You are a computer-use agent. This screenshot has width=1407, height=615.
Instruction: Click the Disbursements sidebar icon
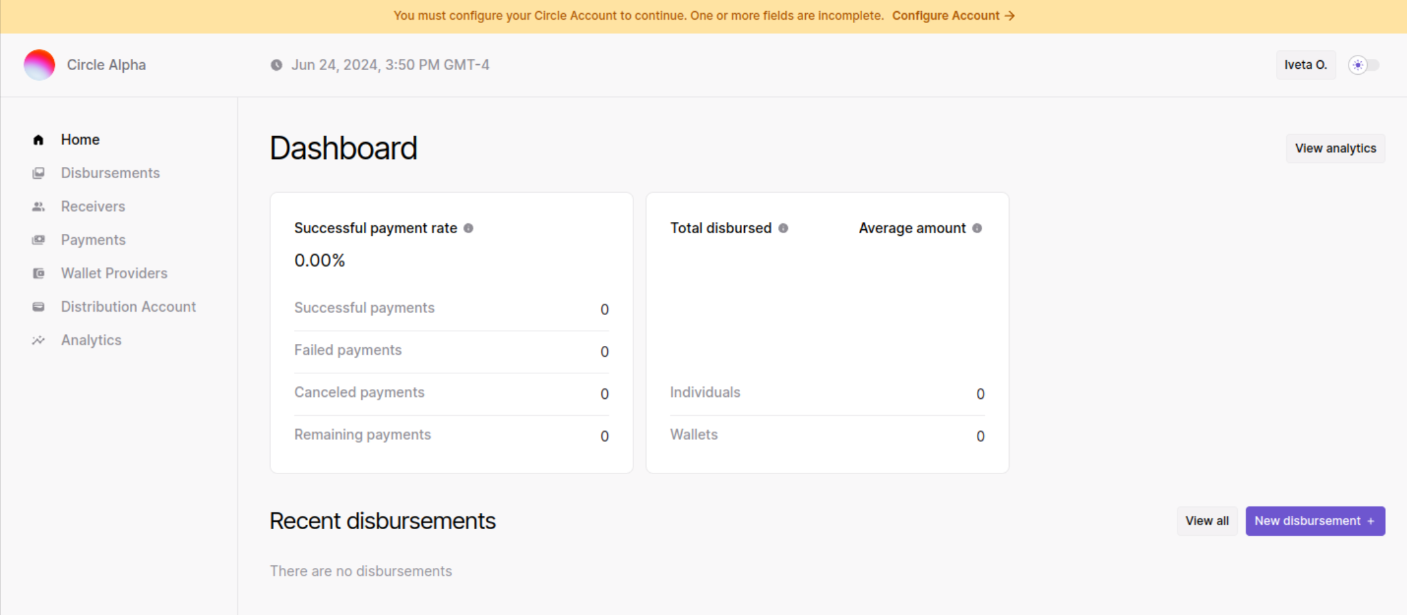tap(39, 173)
